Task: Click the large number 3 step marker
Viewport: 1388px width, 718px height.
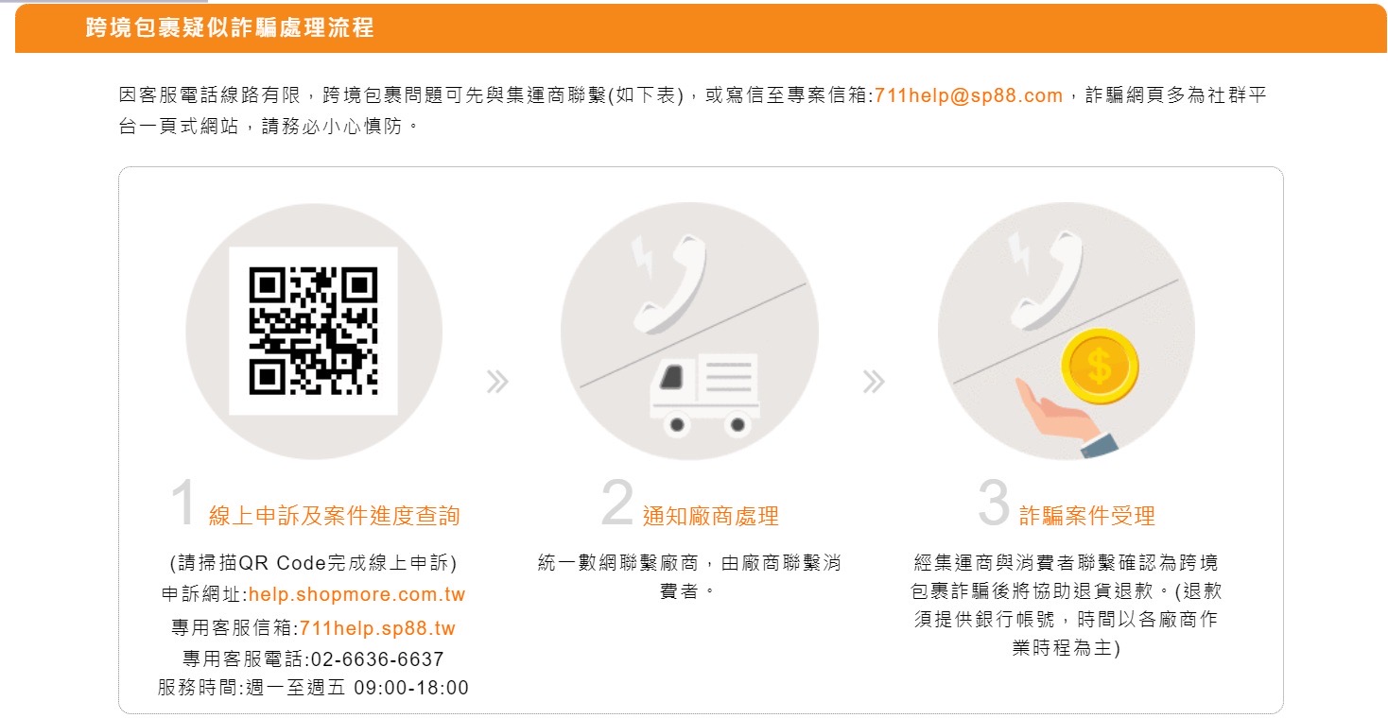Action: click(994, 504)
